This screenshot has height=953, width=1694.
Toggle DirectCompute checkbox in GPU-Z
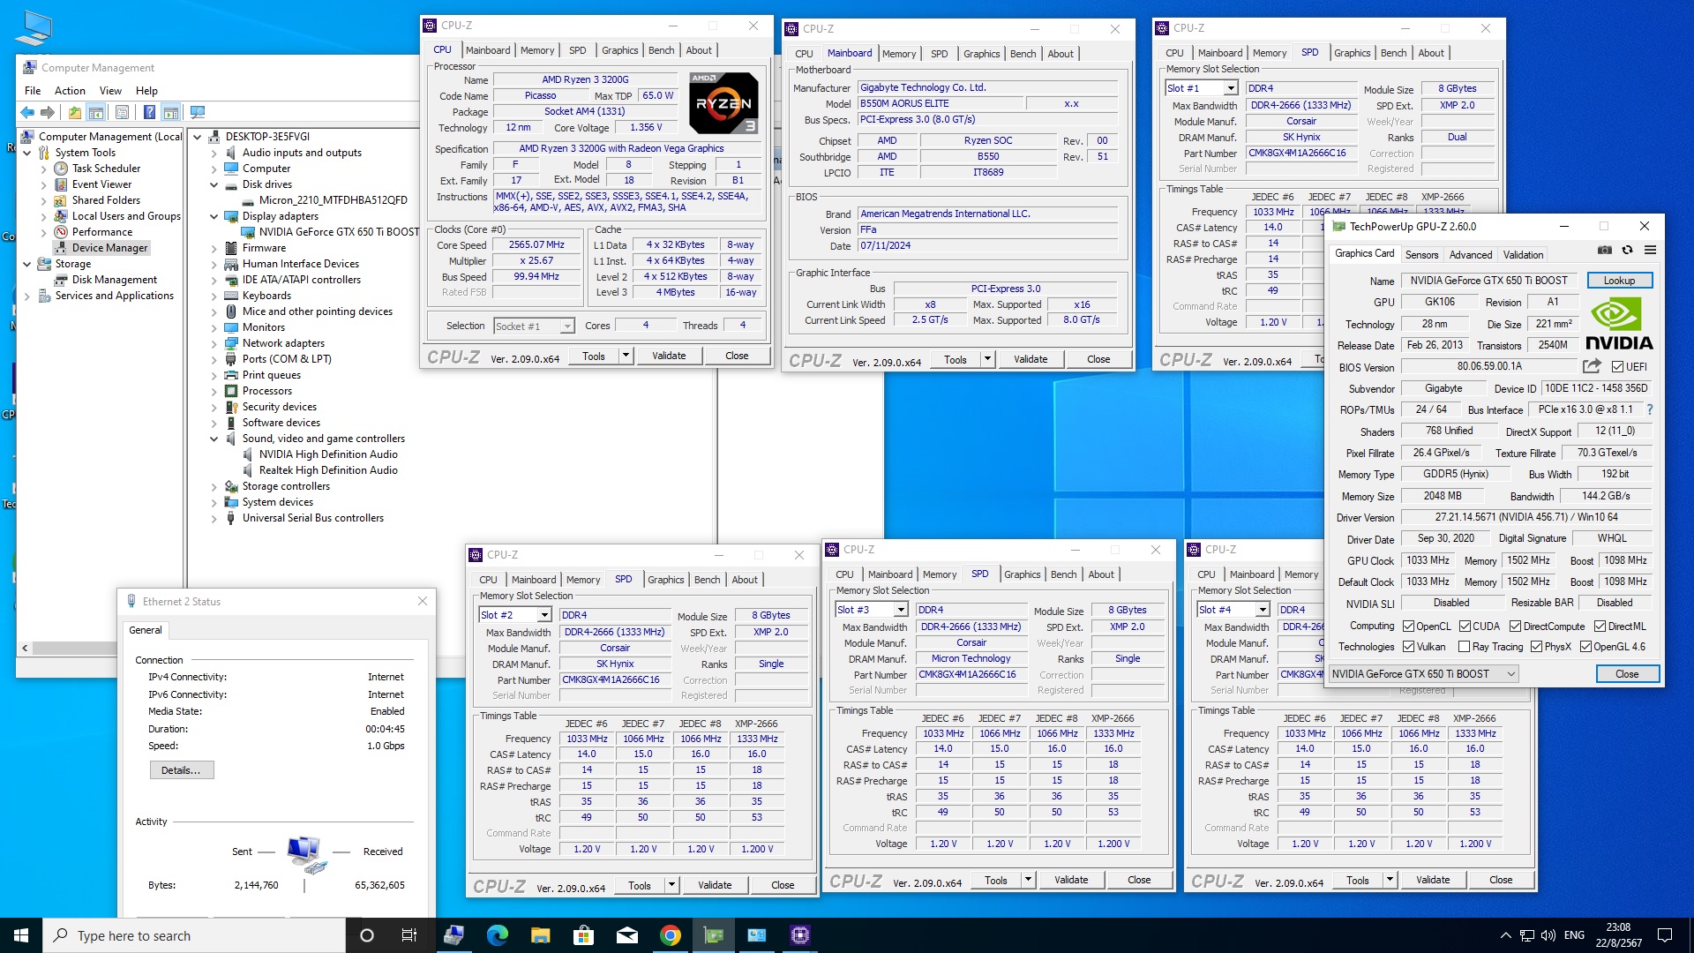[x=1515, y=627]
